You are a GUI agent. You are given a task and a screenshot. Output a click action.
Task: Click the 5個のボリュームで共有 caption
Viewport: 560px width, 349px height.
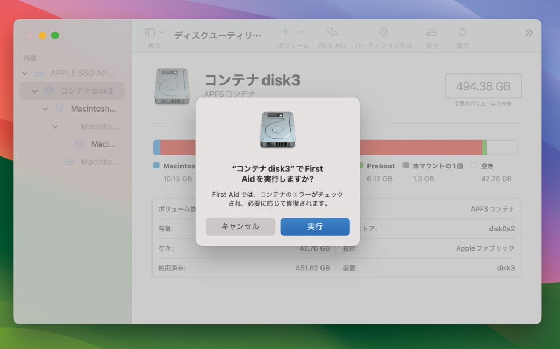pos(483,103)
